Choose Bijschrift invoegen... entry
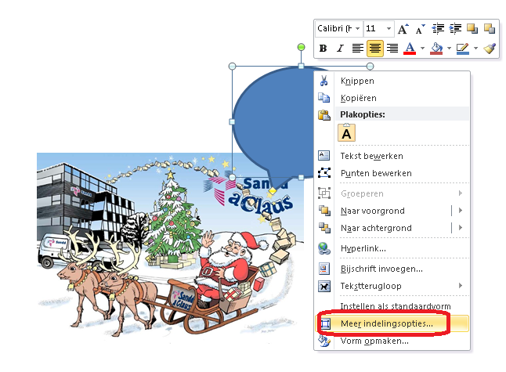The width and height of the screenshot is (506, 372). (x=381, y=269)
